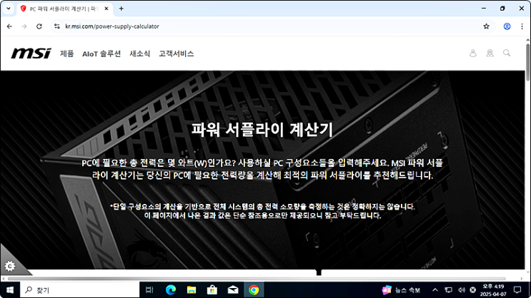Open Microsoft Store from taskbar
This screenshot has width=531, height=298.
click(212, 290)
